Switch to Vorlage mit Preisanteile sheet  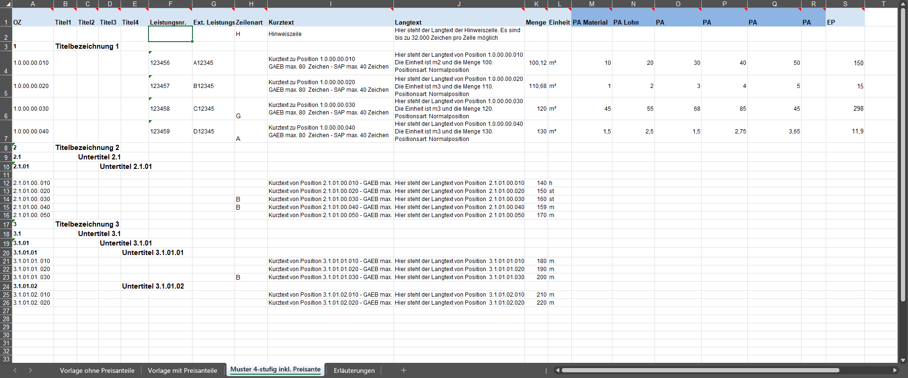click(x=183, y=370)
